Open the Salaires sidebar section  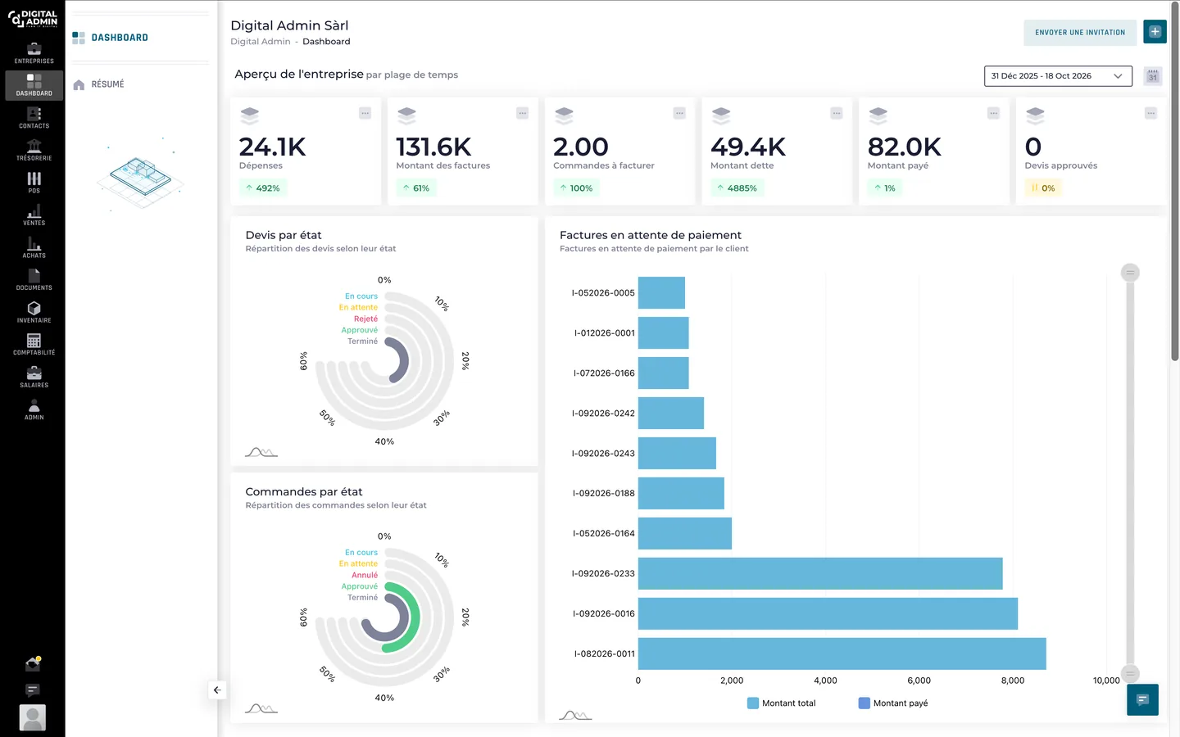(34, 376)
